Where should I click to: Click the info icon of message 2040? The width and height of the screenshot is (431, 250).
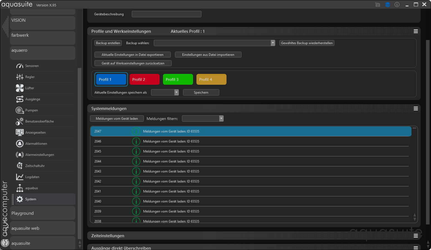pyautogui.click(x=136, y=201)
